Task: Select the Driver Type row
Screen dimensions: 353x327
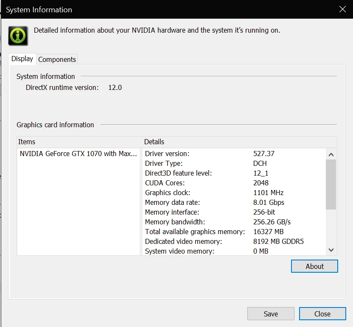Action: (234, 163)
